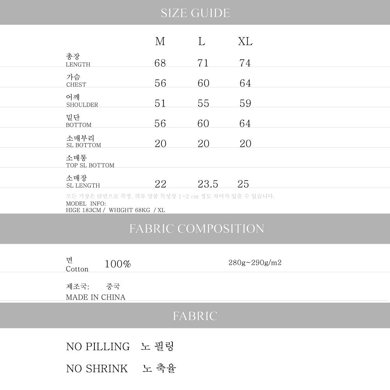
Task: Click the LENGTH row label
Action: (78, 64)
